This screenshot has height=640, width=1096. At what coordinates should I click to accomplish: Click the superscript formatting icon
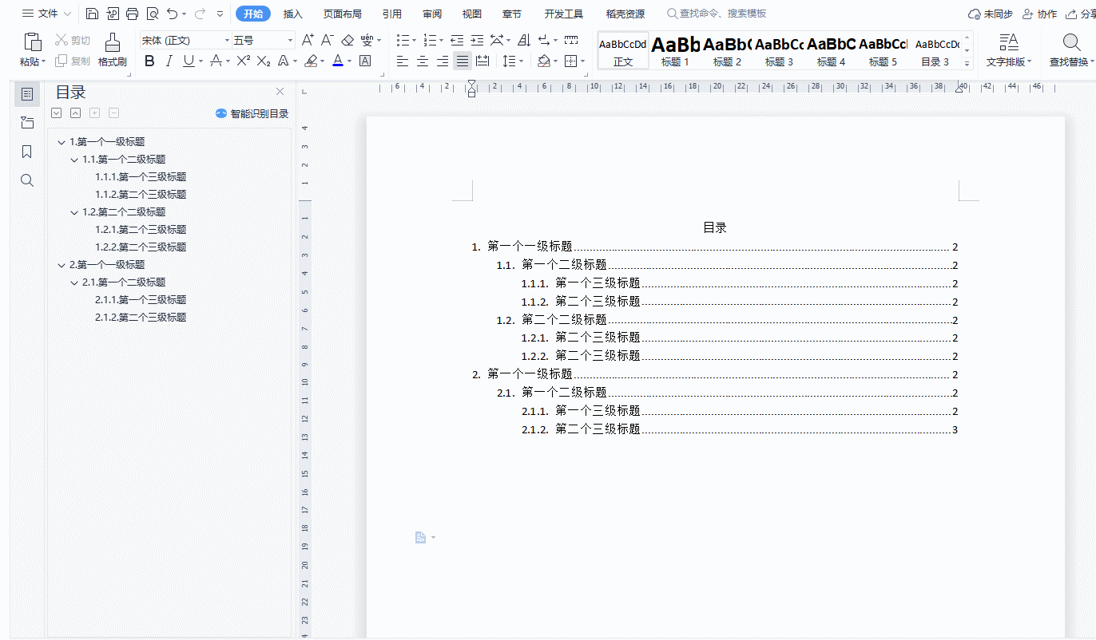click(x=242, y=61)
